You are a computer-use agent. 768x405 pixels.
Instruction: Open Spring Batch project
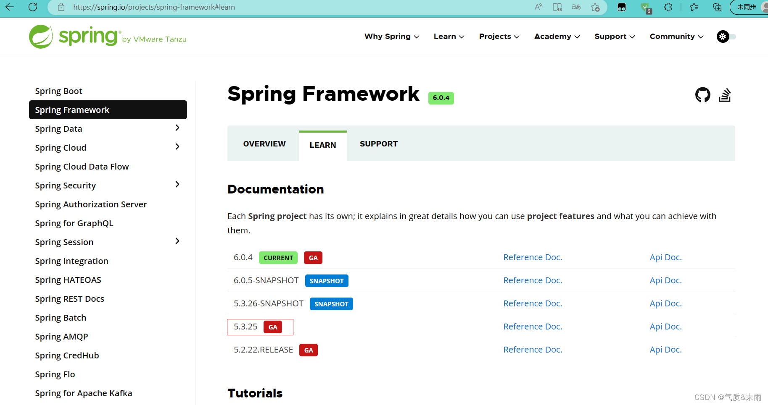(61, 318)
